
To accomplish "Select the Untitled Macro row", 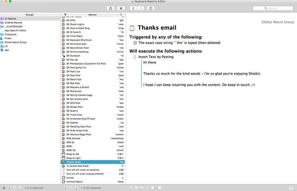I will coord(93,182).
